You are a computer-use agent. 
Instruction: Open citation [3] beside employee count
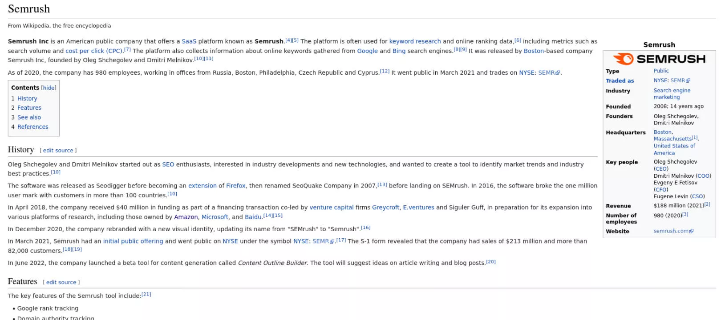pyautogui.click(x=685, y=214)
